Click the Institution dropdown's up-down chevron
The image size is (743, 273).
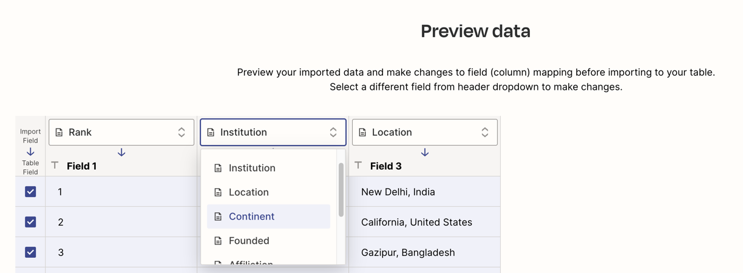click(x=333, y=132)
